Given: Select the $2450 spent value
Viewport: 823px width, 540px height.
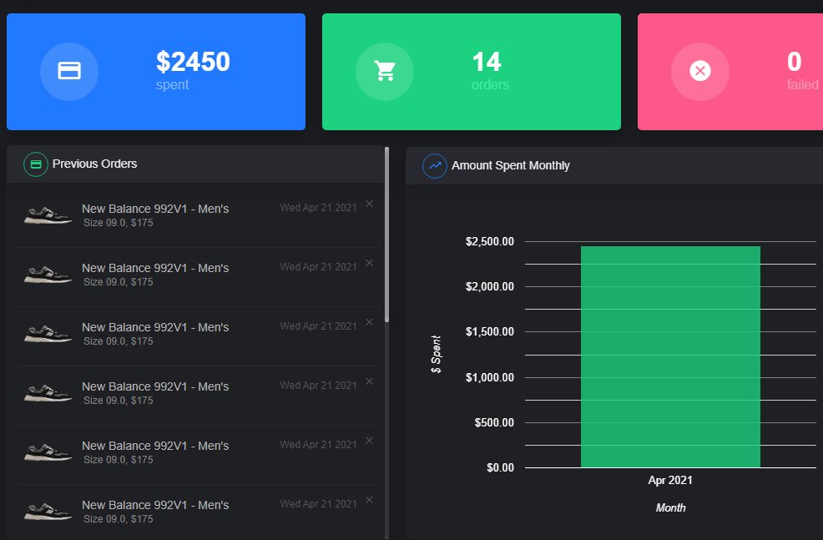Looking at the screenshot, I should click(x=193, y=62).
